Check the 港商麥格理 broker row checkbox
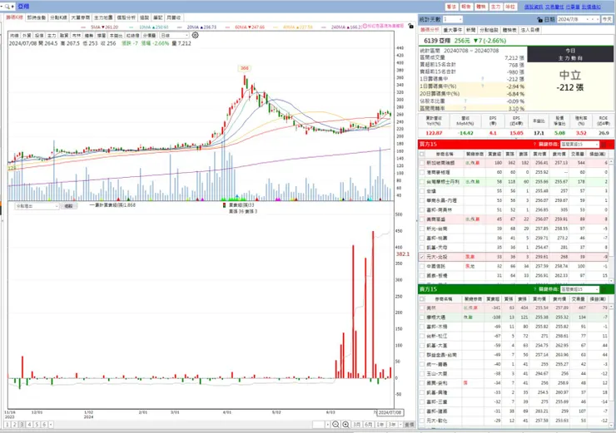This screenshot has width=616, height=433. pos(422,172)
